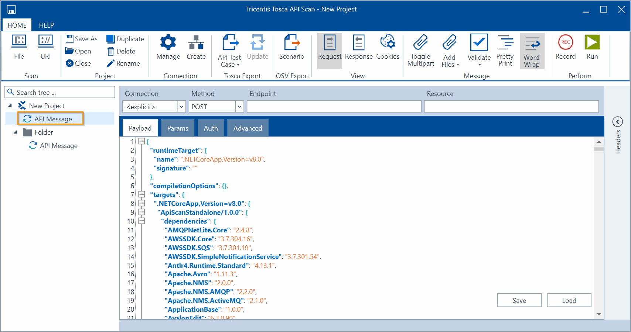The image size is (631, 332).
Task: Run the API message
Action: [592, 43]
